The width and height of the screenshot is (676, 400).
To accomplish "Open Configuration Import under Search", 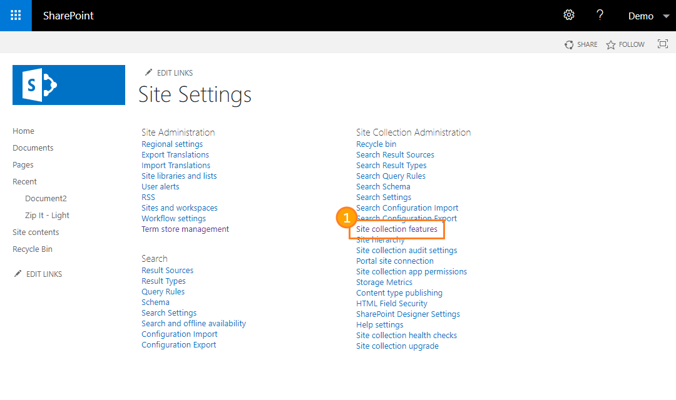I will click(180, 334).
